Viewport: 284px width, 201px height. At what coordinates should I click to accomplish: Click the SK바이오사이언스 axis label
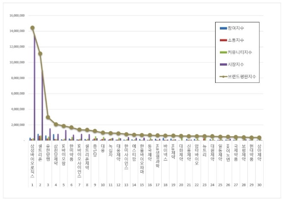click(x=79, y=158)
